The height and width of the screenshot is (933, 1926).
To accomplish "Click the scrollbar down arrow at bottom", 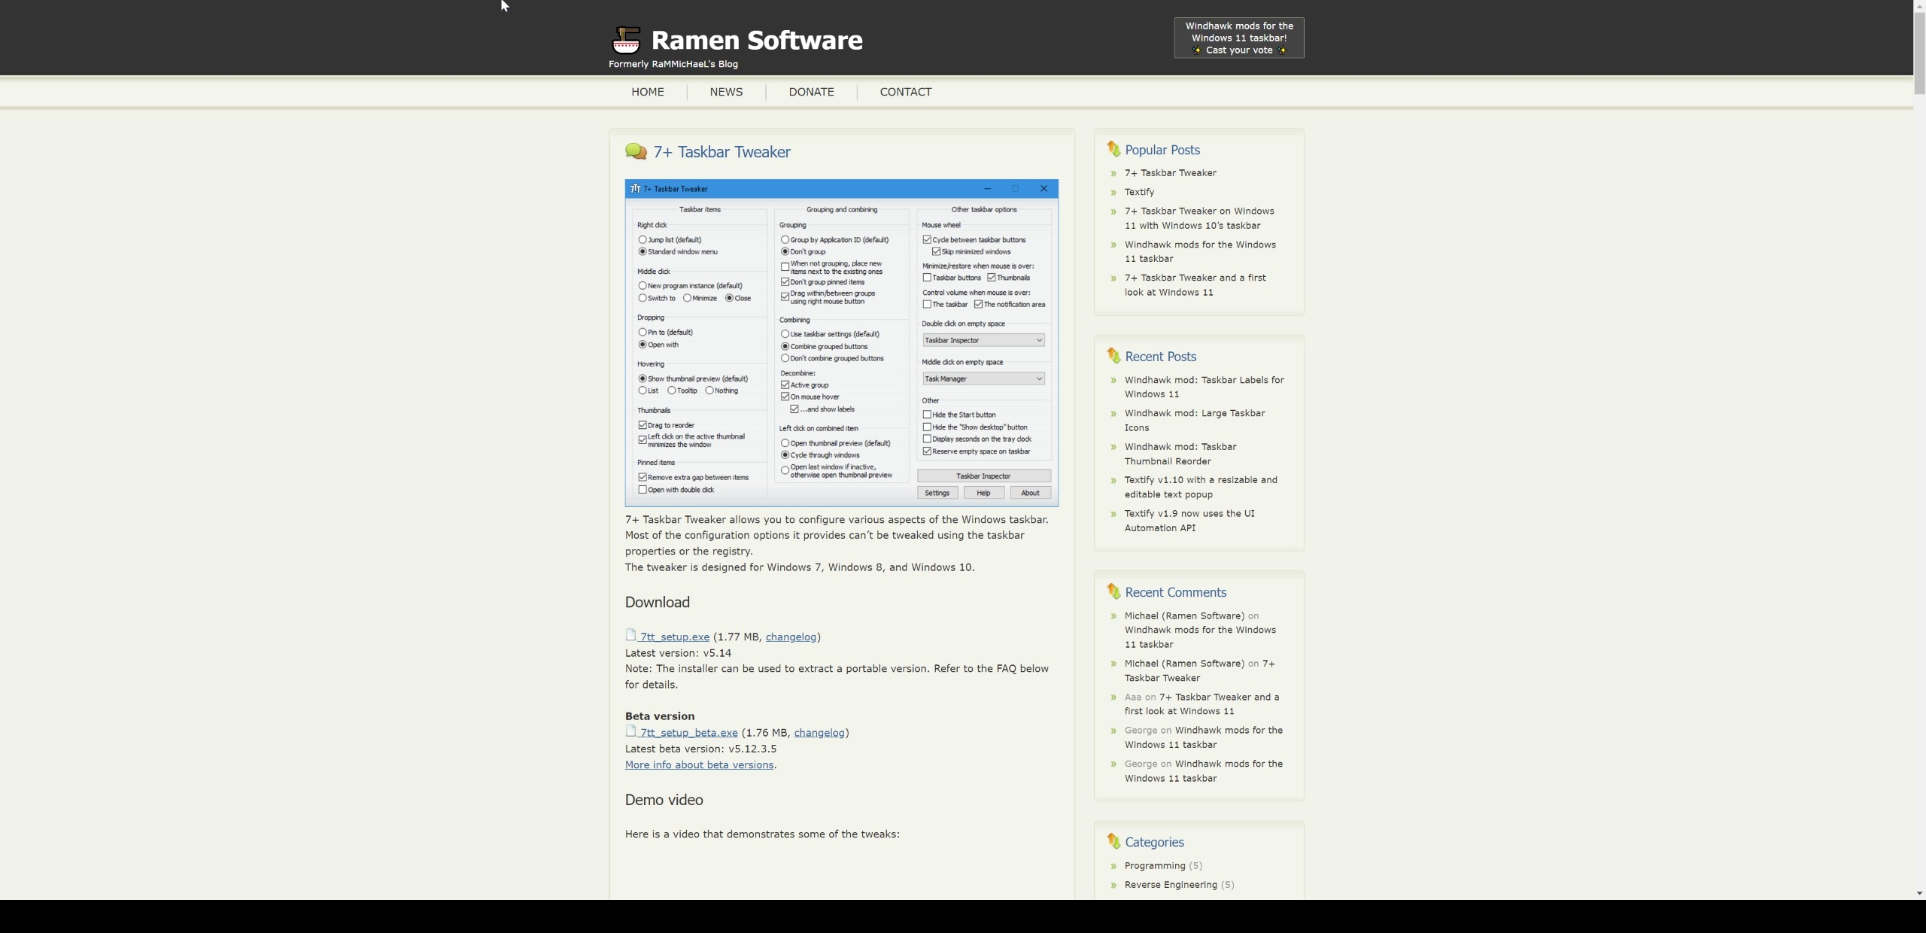I will [x=1919, y=893].
